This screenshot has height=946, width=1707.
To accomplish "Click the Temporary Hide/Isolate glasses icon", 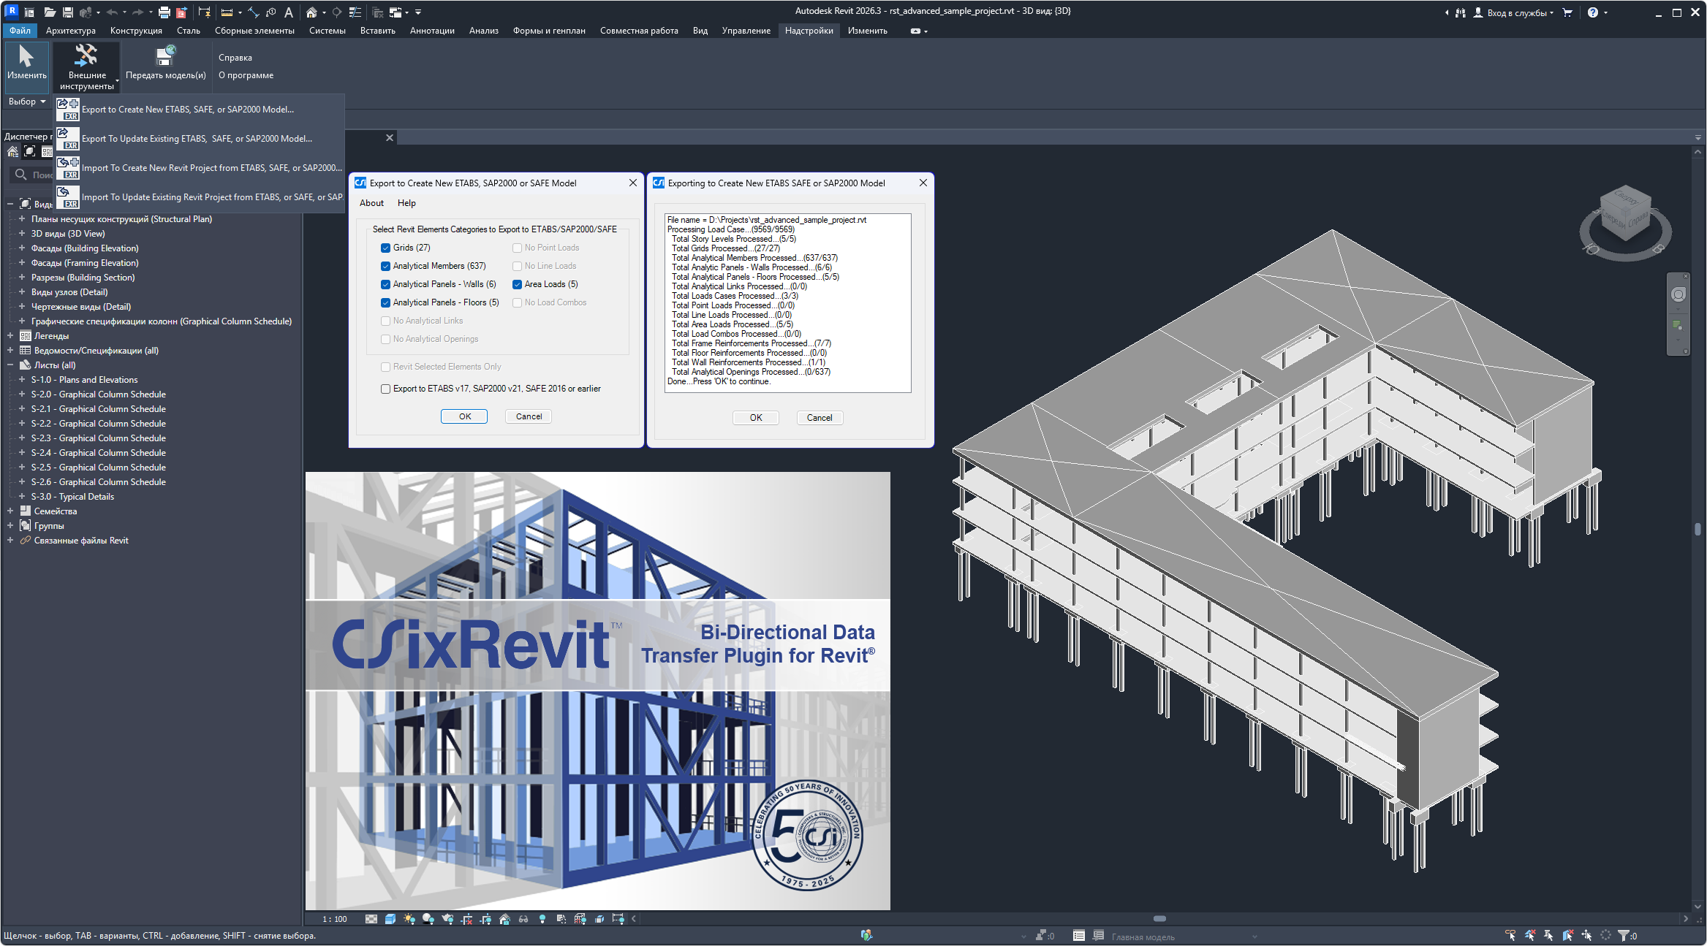I will (523, 919).
